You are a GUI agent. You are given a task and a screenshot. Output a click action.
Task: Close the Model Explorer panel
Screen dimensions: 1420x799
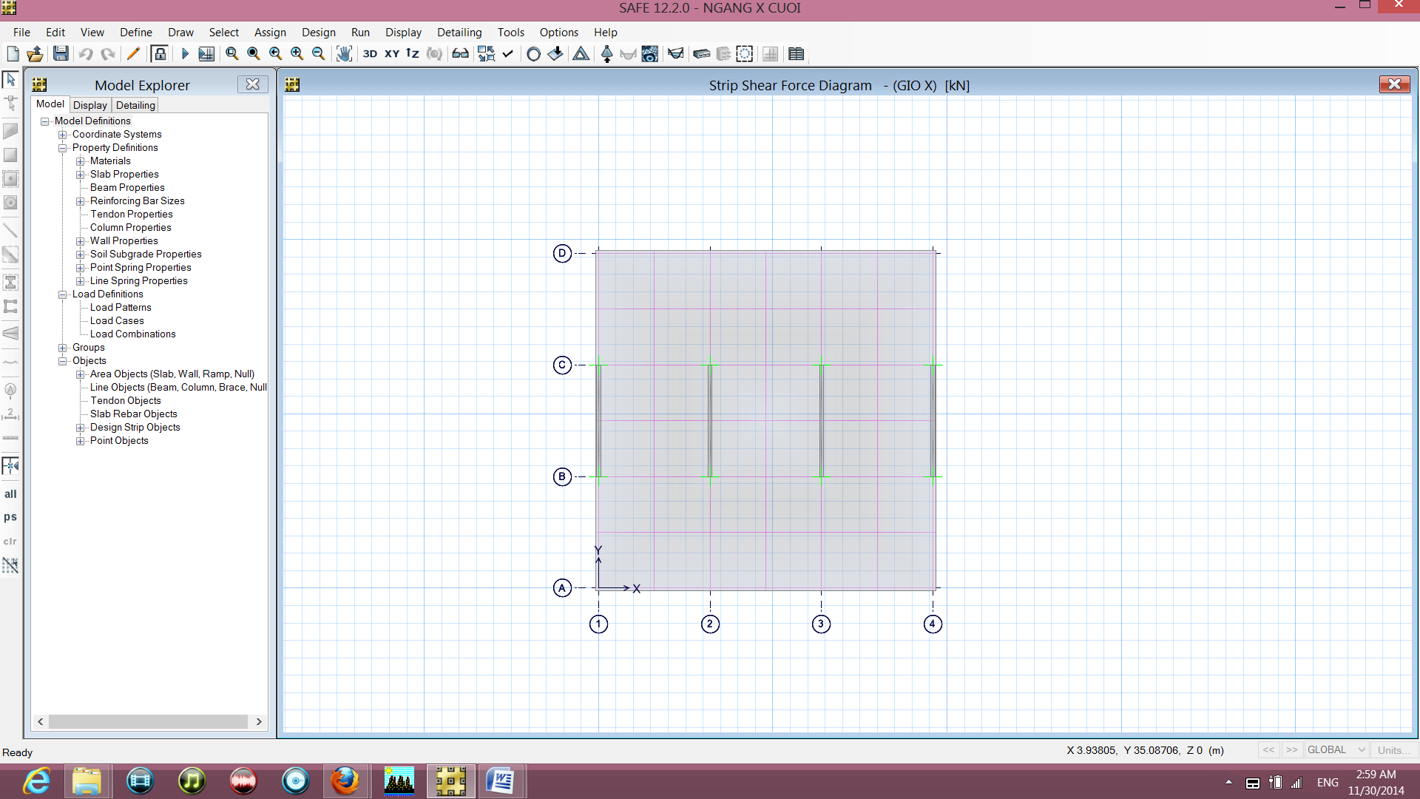tap(253, 84)
